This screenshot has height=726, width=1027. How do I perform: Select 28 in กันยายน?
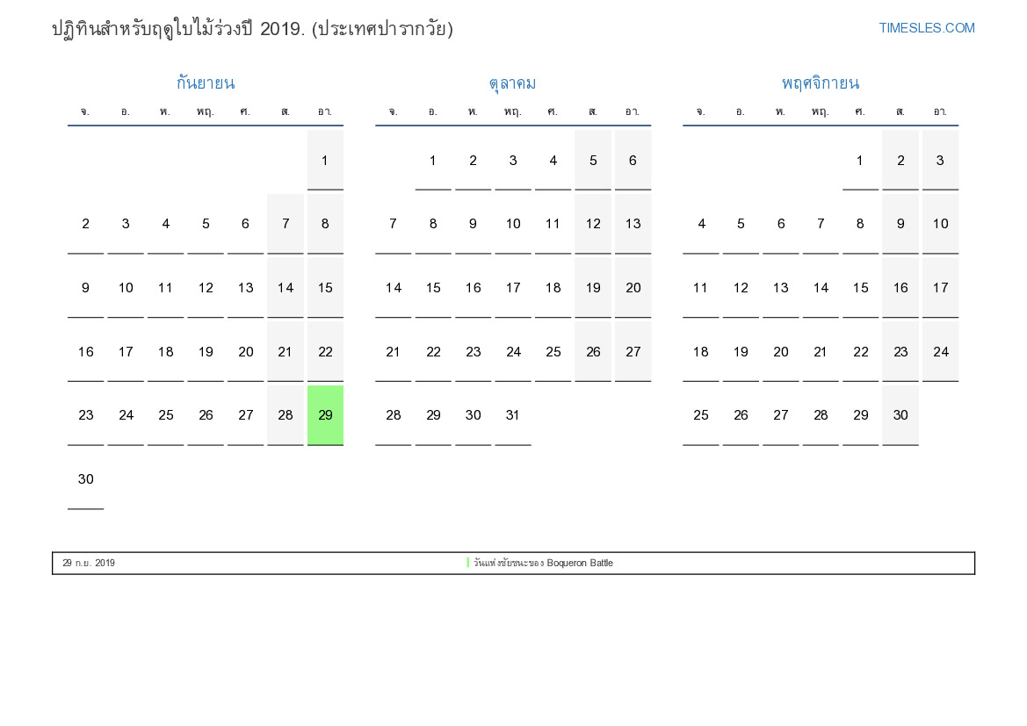click(286, 415)
